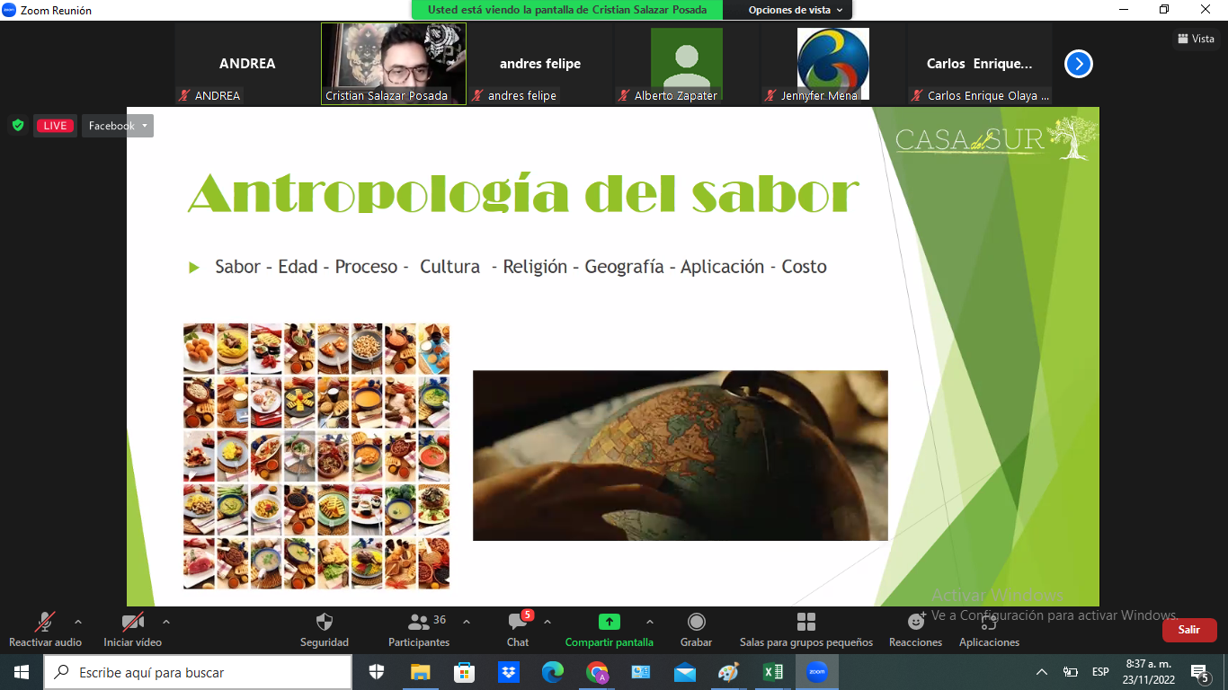1228x690 pixels.
Task: Open the Chat panel
Action: (x=518, y=630)
